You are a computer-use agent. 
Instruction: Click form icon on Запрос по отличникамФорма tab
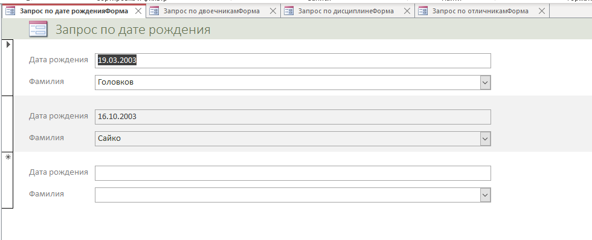point(423,11)
